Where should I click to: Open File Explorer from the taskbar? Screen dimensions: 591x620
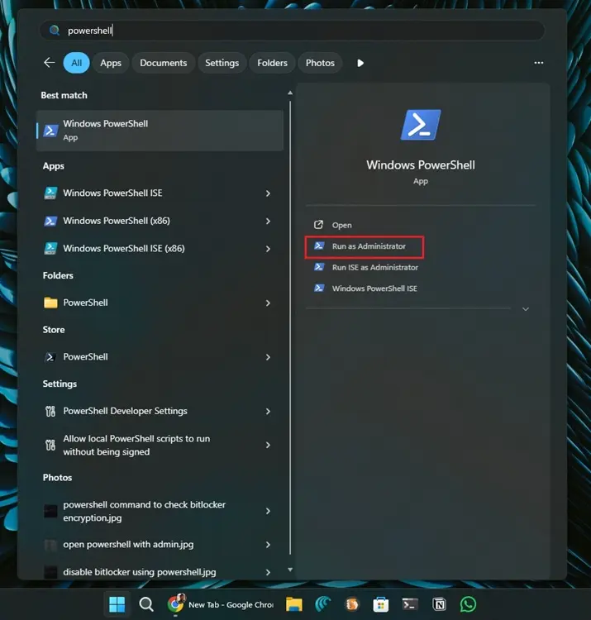[x=293, y=604]
